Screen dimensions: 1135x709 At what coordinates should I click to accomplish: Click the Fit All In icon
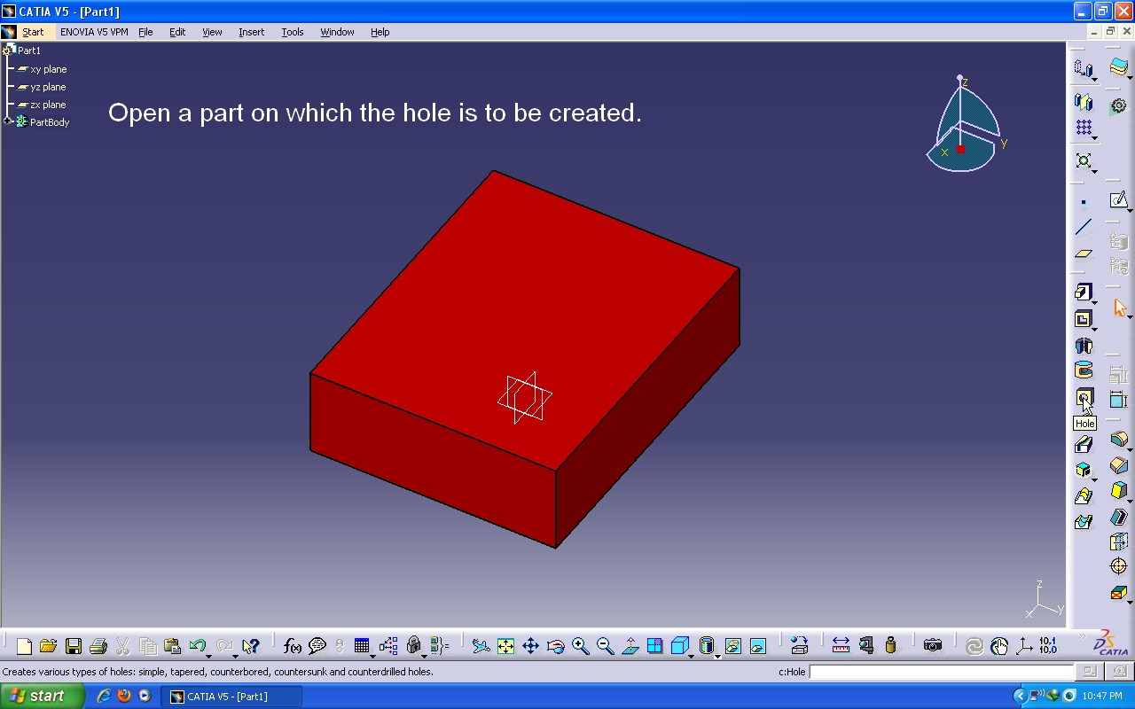(505, 646)
